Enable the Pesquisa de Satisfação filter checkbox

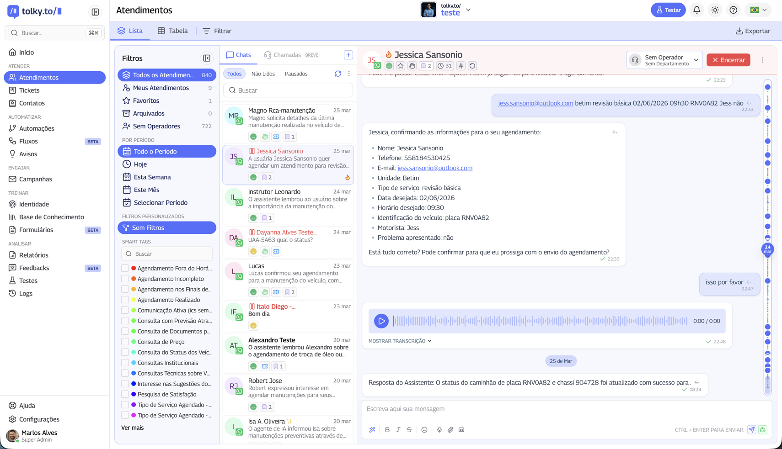click(125, 394)
